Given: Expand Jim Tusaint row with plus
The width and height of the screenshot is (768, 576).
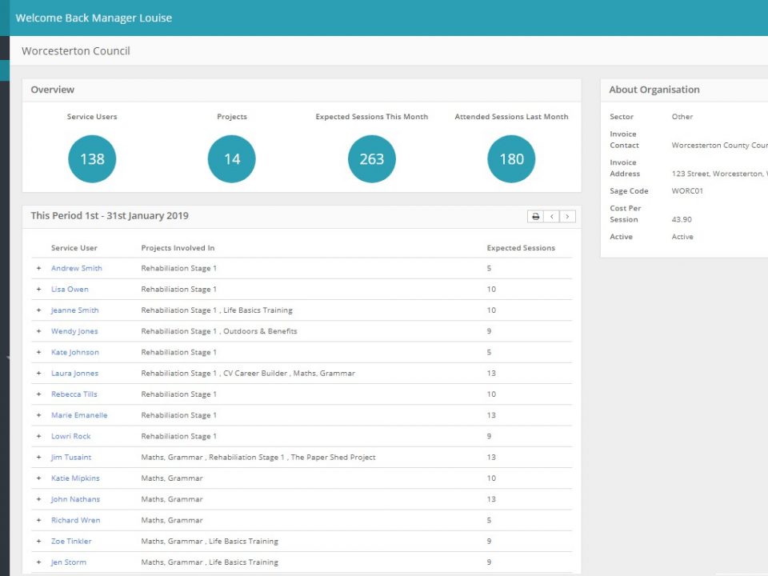Looking at the screenshot, I should (x=38, y=458).
